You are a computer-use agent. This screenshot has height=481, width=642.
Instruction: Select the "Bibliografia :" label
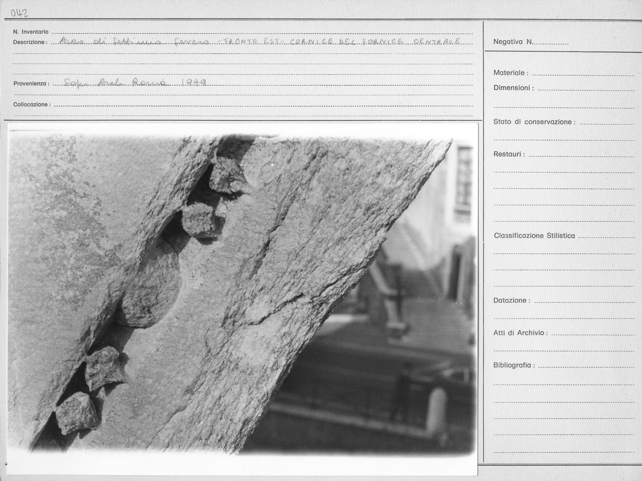coord(514,365)
